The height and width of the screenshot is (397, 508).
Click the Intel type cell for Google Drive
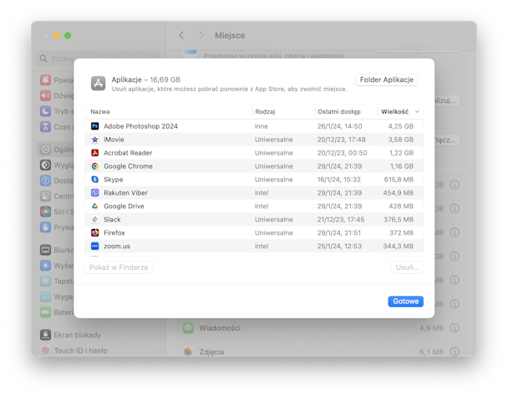click(262, 206)
